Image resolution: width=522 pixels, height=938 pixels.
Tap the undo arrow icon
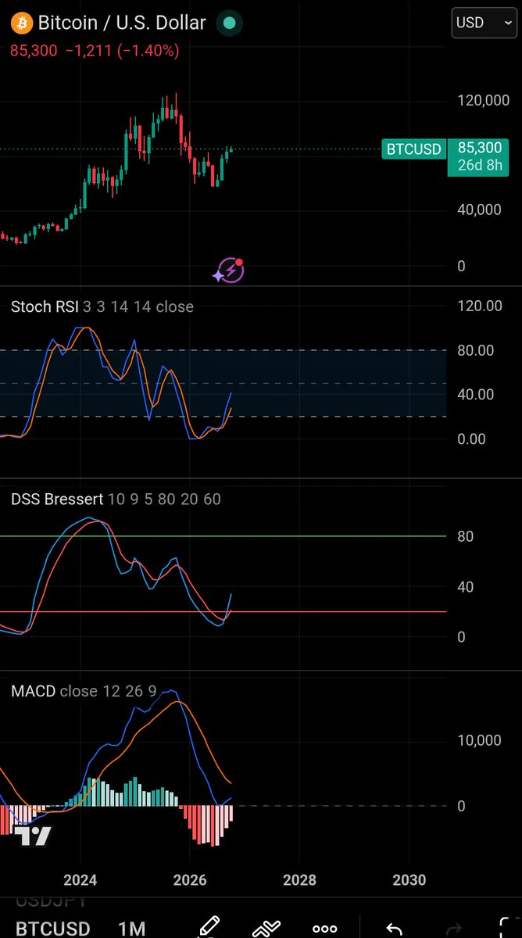click(x=394, y=929)
